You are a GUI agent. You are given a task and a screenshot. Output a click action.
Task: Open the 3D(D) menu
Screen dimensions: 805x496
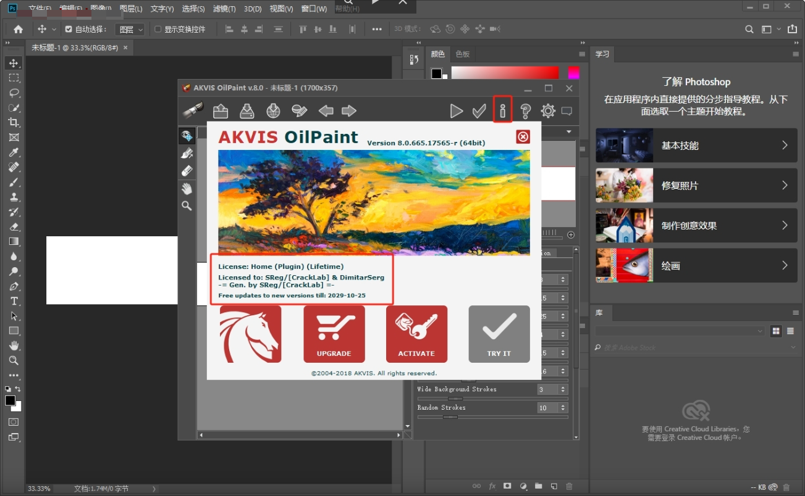[x=253, y=9]
